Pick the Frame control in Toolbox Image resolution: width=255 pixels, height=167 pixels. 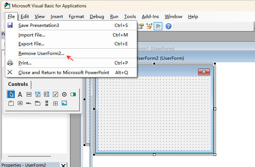pos(11,103)
